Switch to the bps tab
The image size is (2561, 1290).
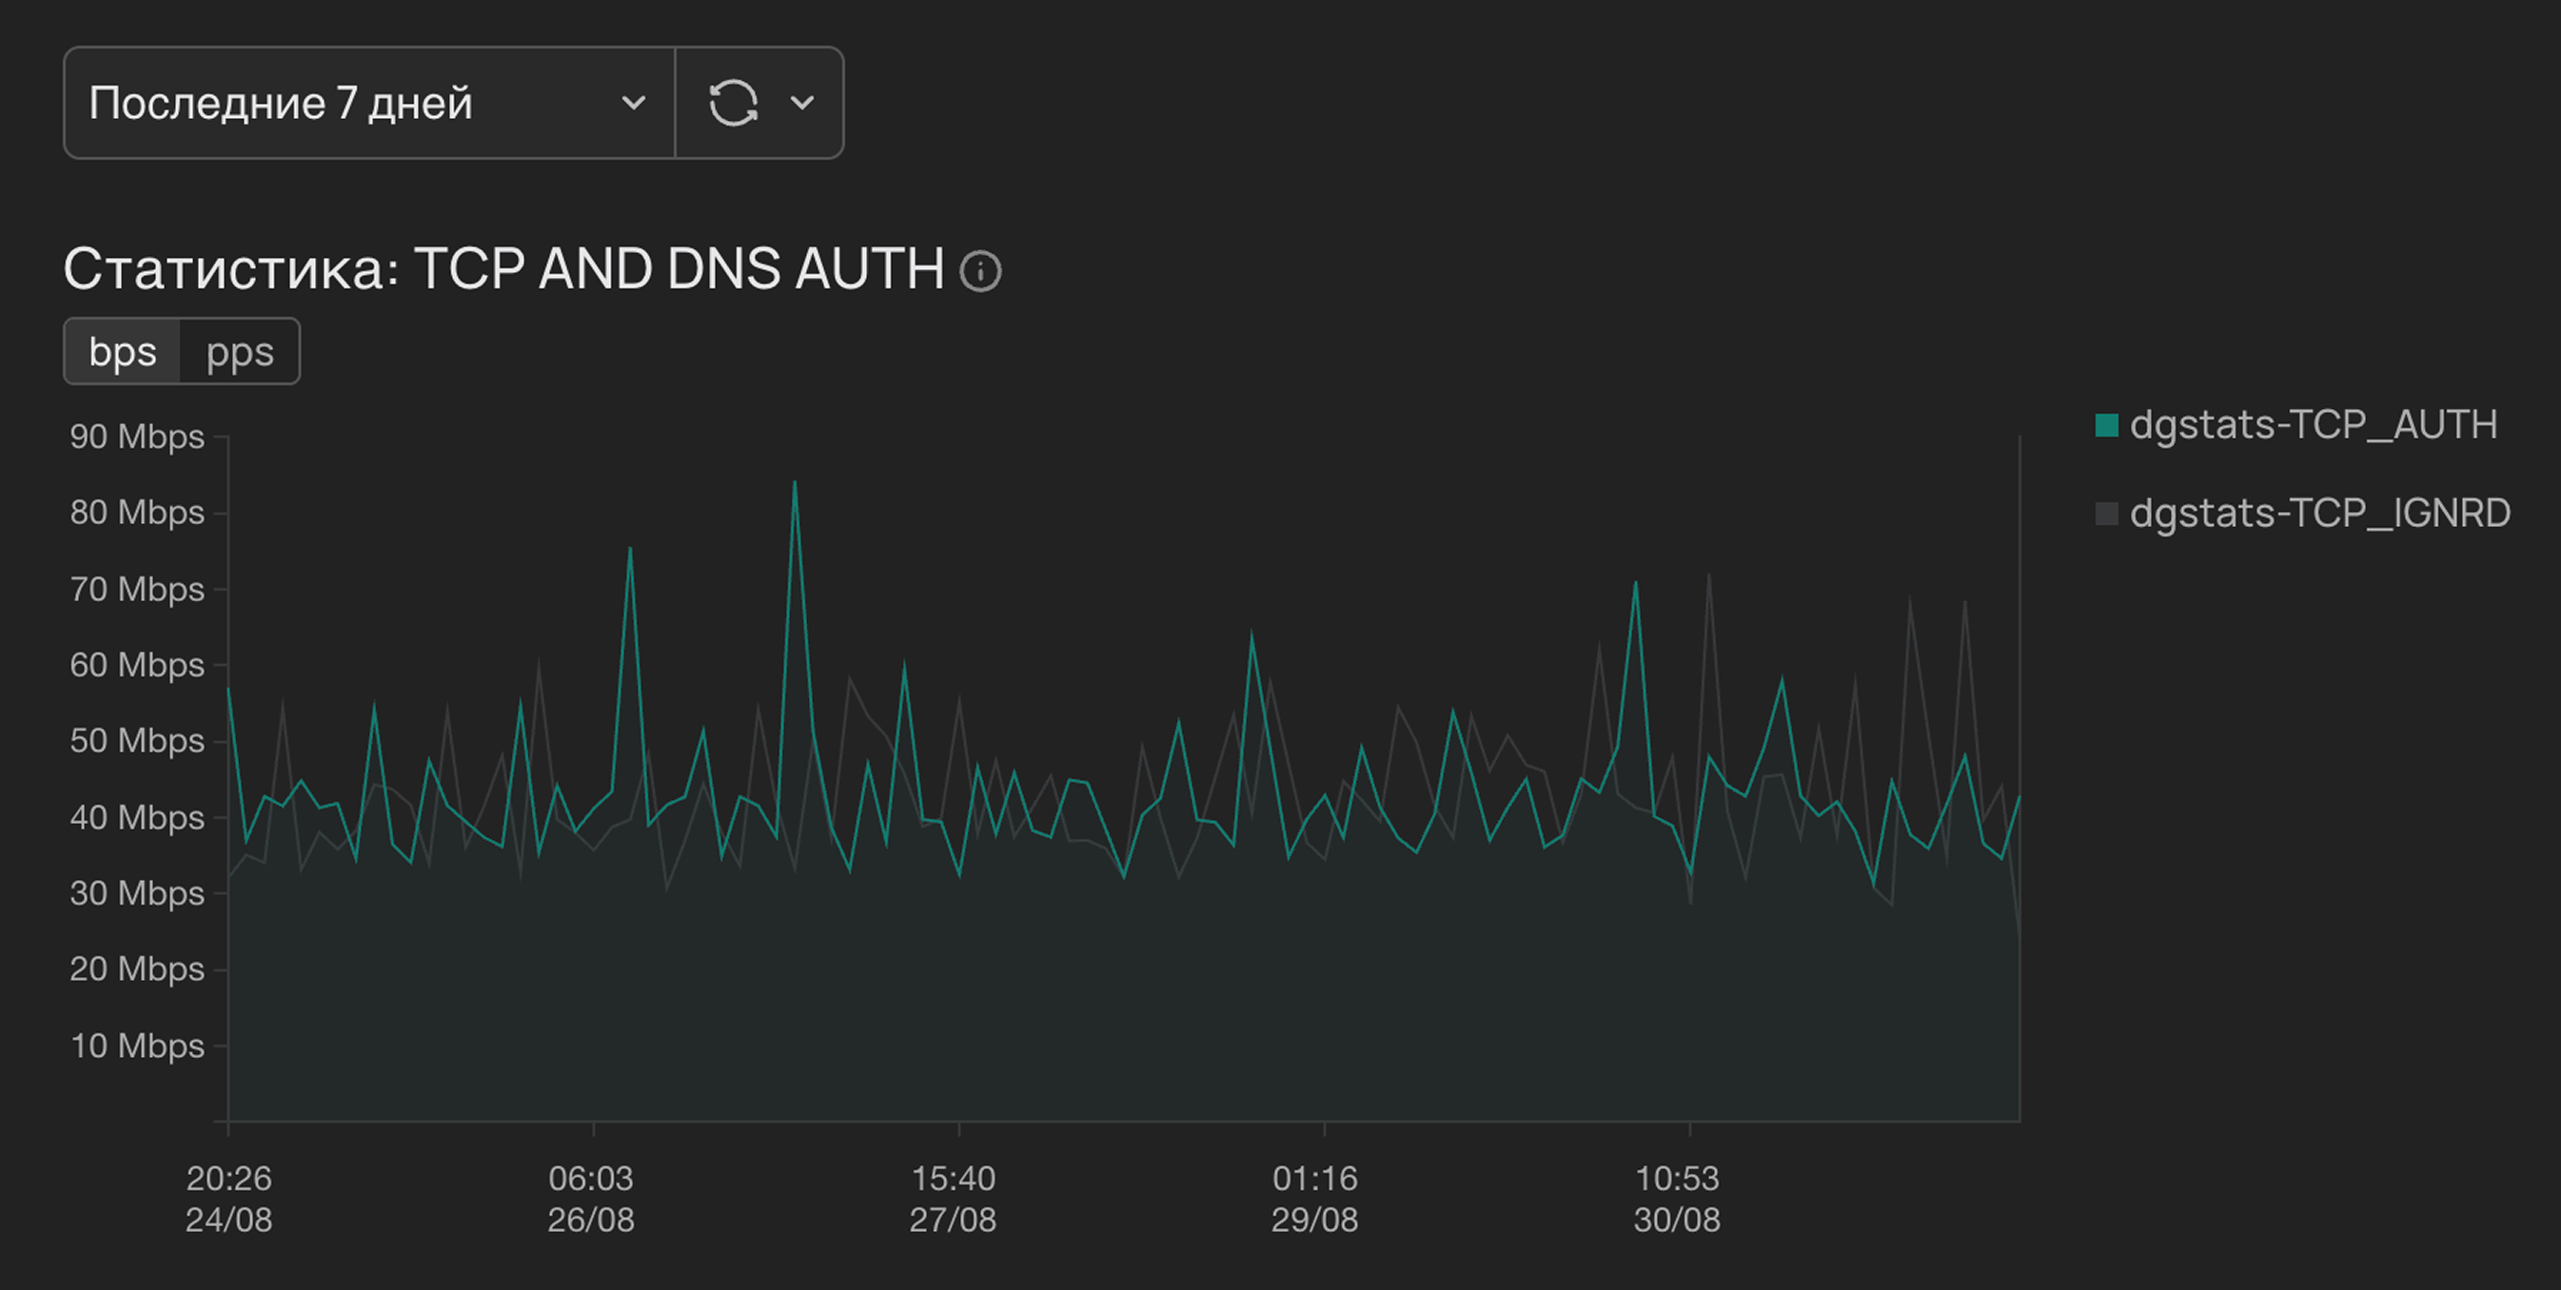coord(122,351)
